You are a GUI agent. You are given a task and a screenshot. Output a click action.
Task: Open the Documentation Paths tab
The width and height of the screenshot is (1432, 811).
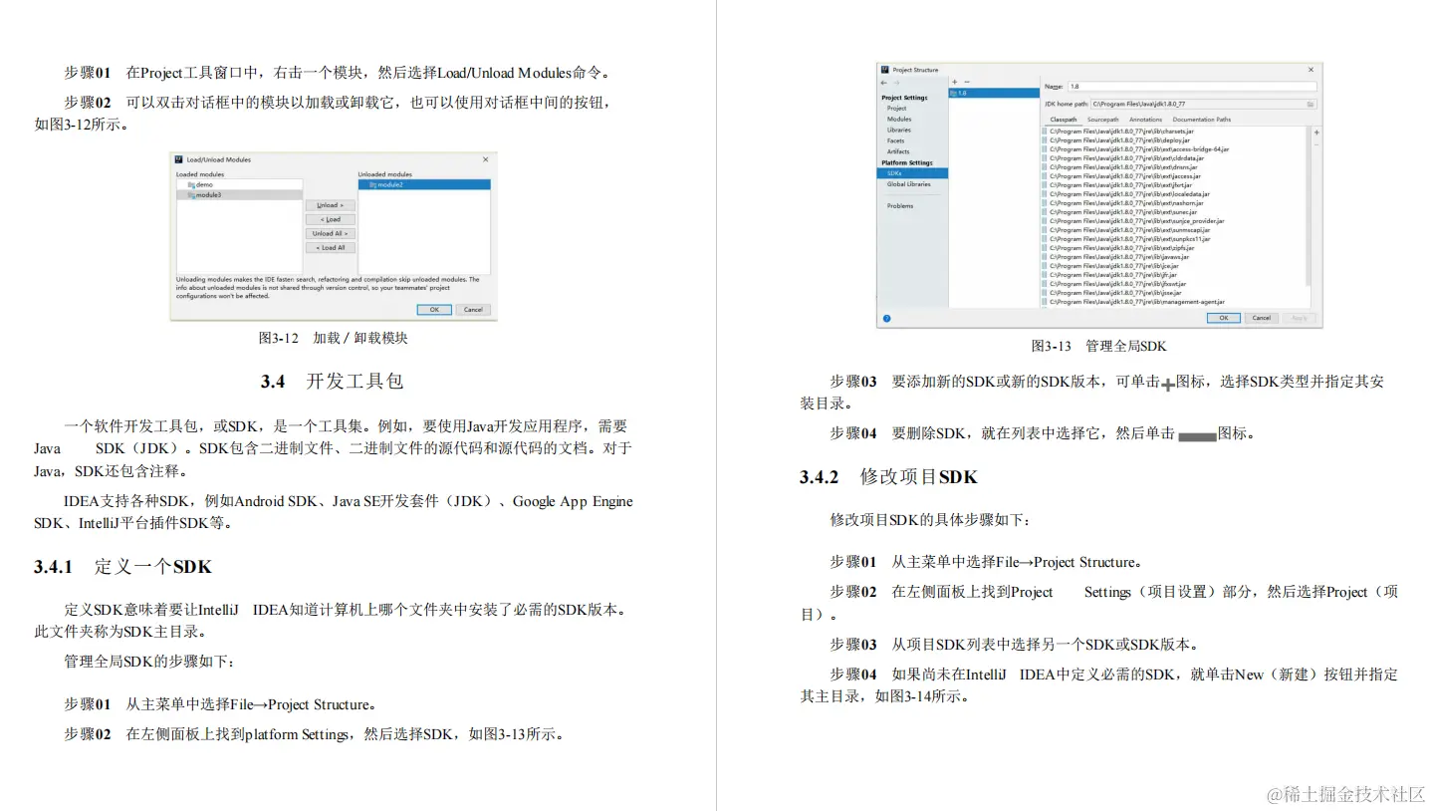point(1202,120)
